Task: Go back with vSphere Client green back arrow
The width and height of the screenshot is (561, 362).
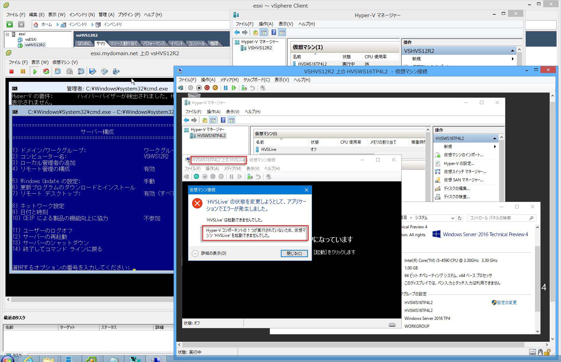Action: (x=10, y=24)
